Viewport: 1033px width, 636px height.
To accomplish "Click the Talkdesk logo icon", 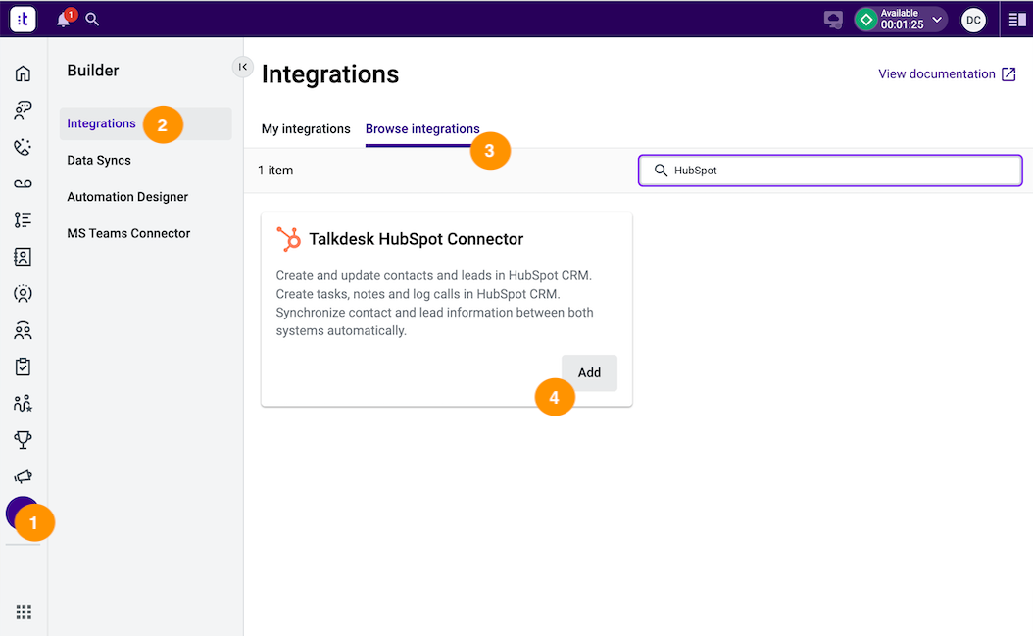I will (x=22, y=19).
